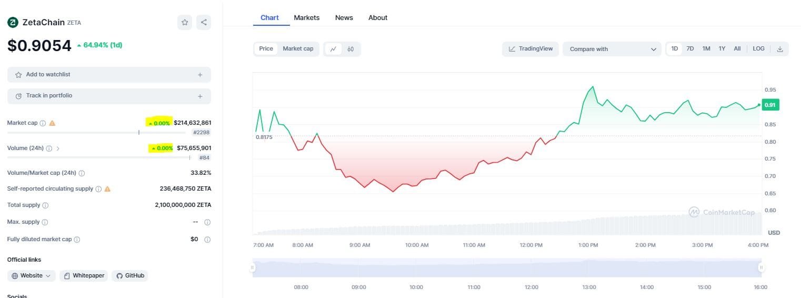This screenshot has height=298, width=801.
Task: Open the Volume/Market cap (24h) info icon
Action: (x=82, y=173)
